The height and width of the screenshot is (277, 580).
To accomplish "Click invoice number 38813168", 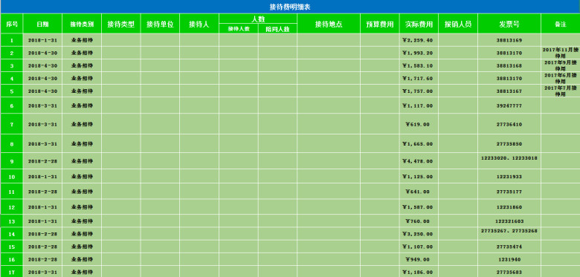I will 509,66.
